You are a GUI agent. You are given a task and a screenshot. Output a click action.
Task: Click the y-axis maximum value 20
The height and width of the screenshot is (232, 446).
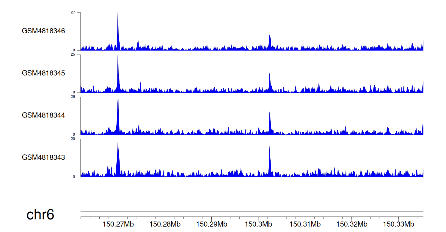(x=73, y=139)
